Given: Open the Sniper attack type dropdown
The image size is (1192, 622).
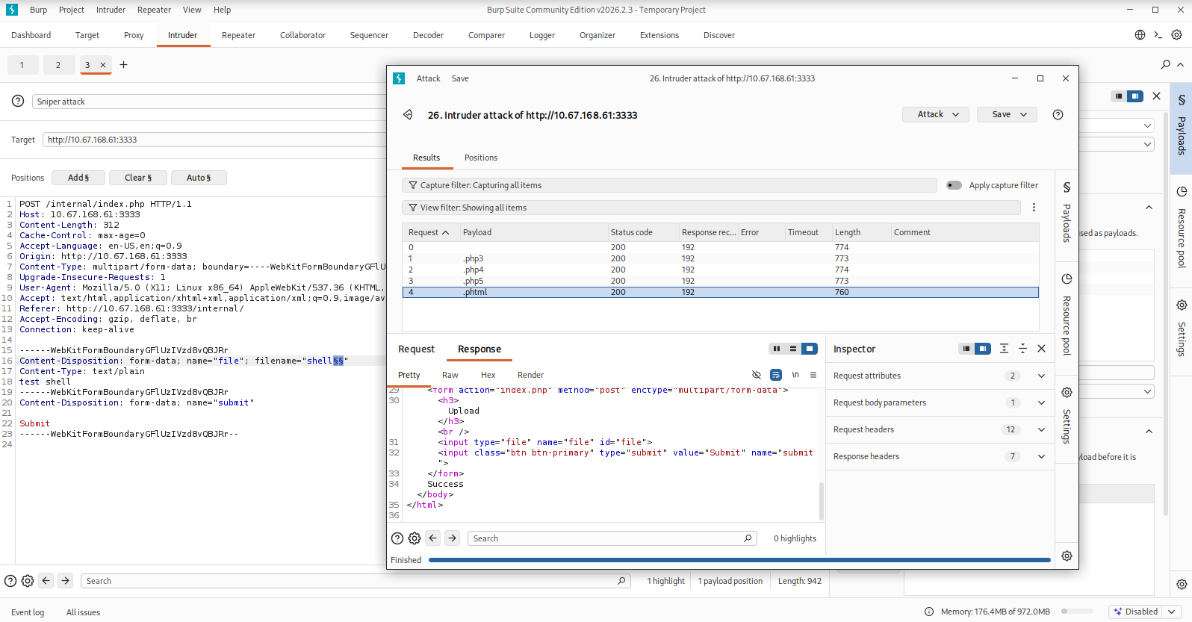Looking at the screenshot, I should 209,102.
